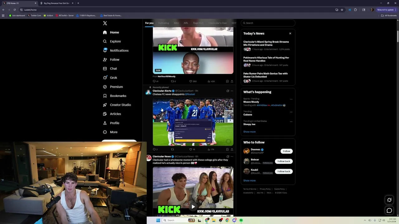This screenshot has height=224, width=399.
Task: Open kick dashboard bookmark
Action: coord(17,15)
